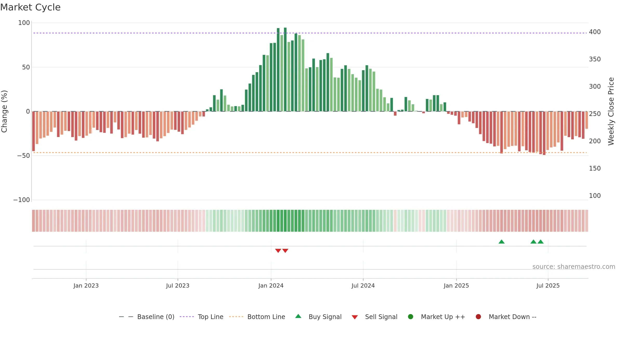
Task: Click the second red sell signal marker after Jan 2024
Action: coord(285,251)
